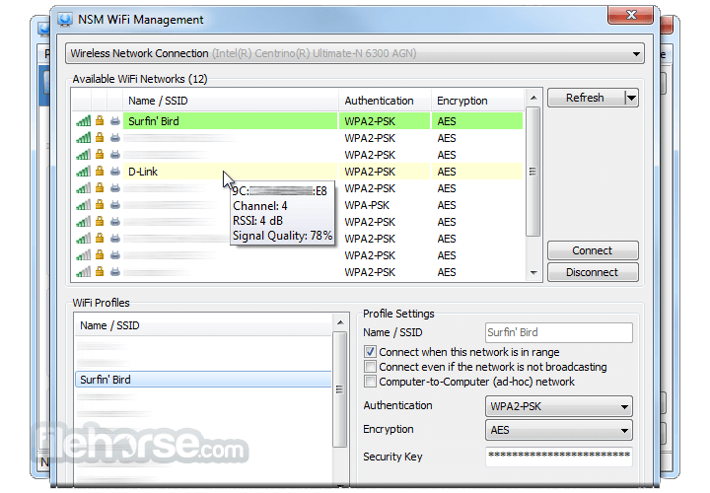This screenshot has width=710, height=493.
Task: Enable Computer-to-Computer (ad-hoc) network checkbox
Action: pos(370,382)
